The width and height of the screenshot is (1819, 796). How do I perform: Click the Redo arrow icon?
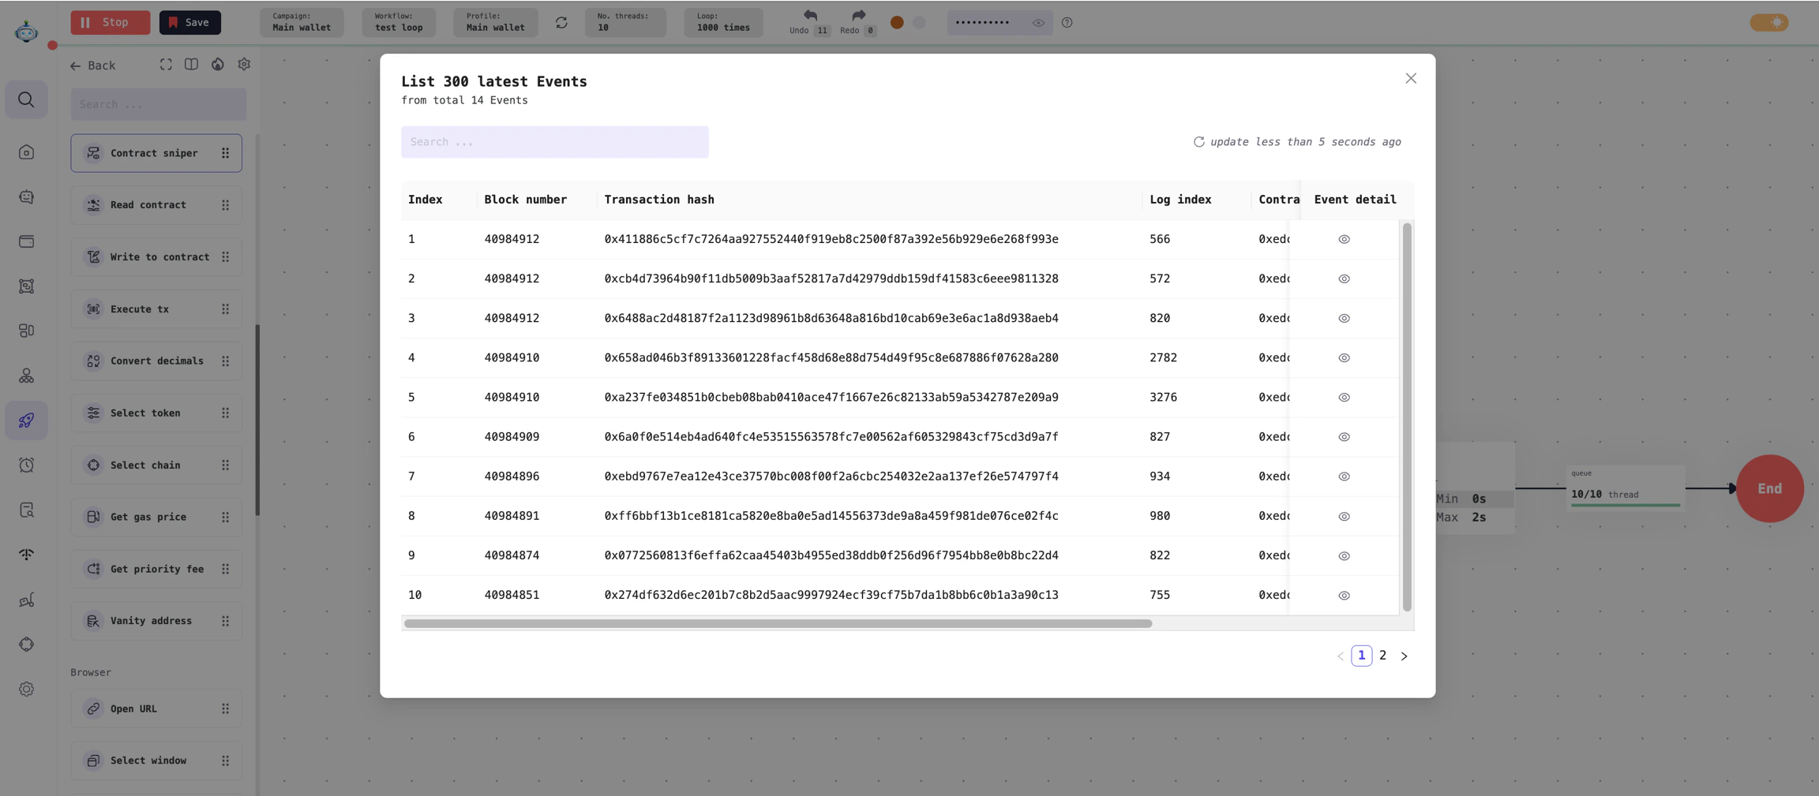pyautogui.click(x=858, y=15)
